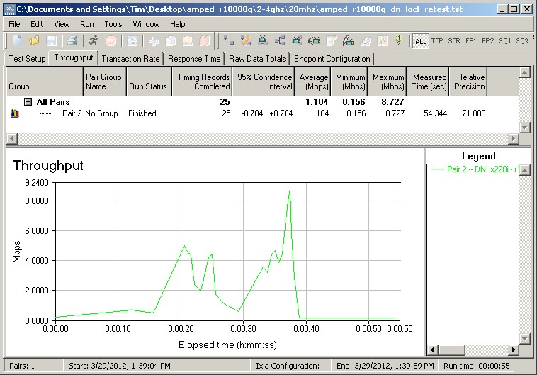Click the New test icon
Image resolution: width=537 pixels, height=375 pixels.
[x=17, y=41]
